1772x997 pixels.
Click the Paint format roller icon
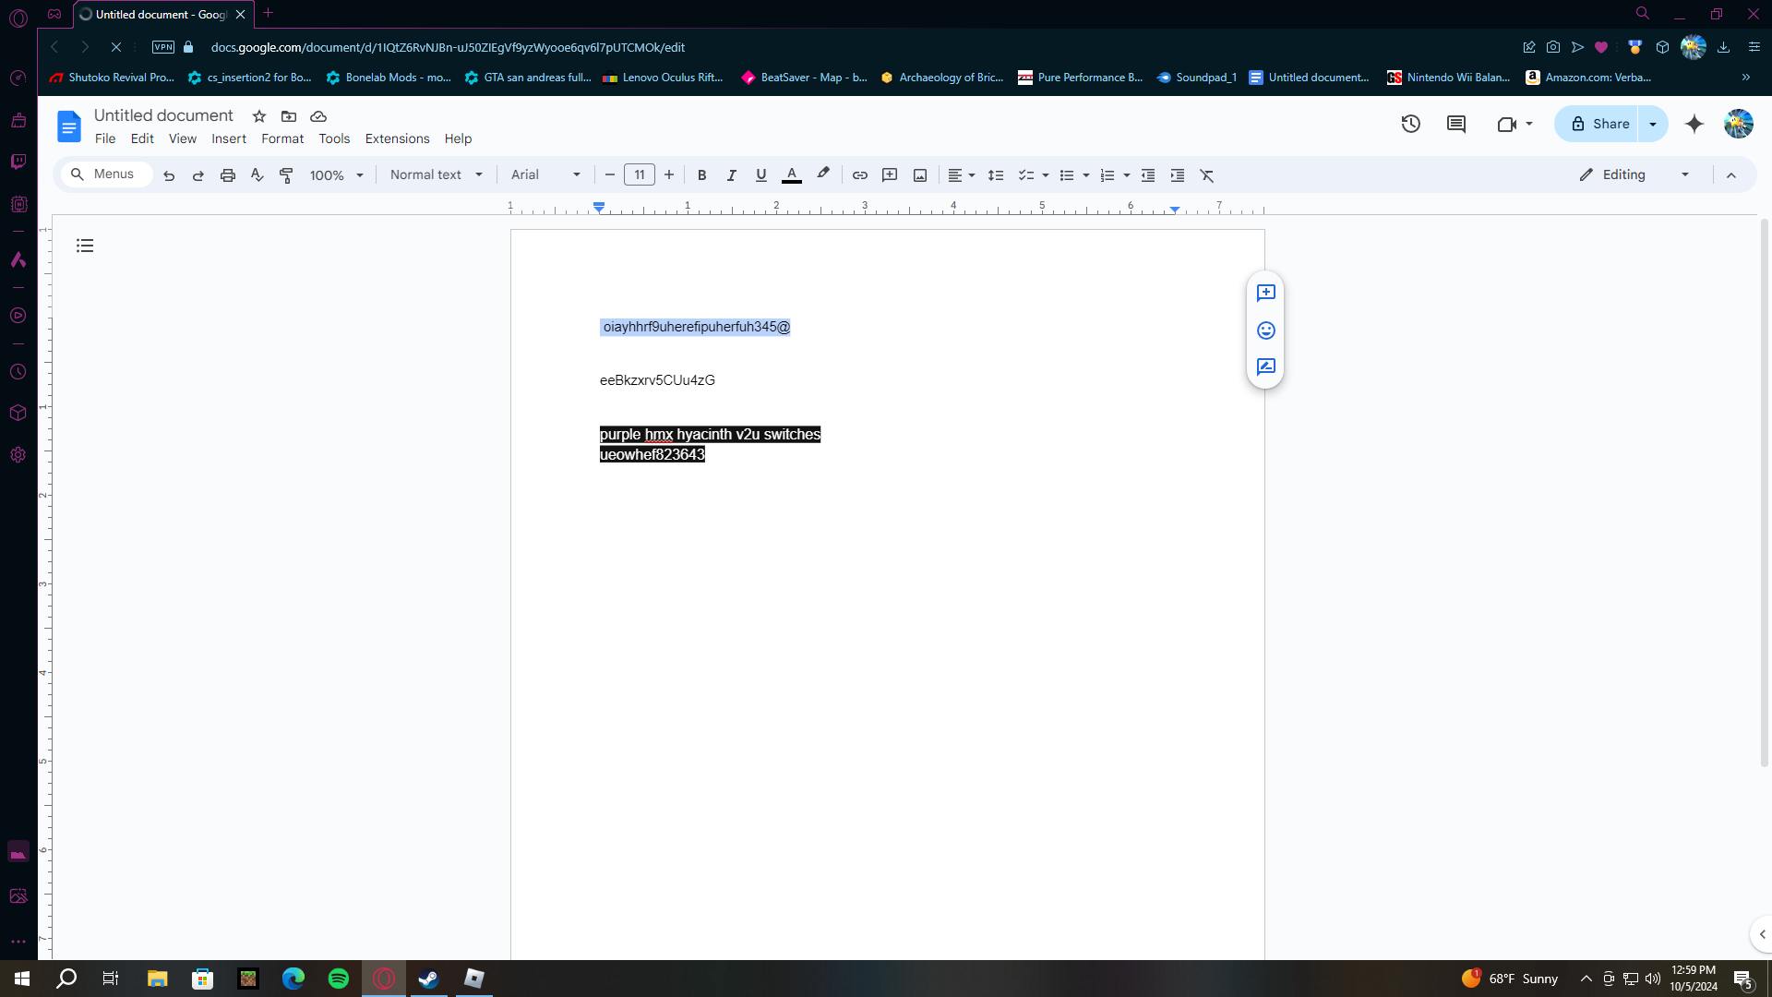[286, 175]
